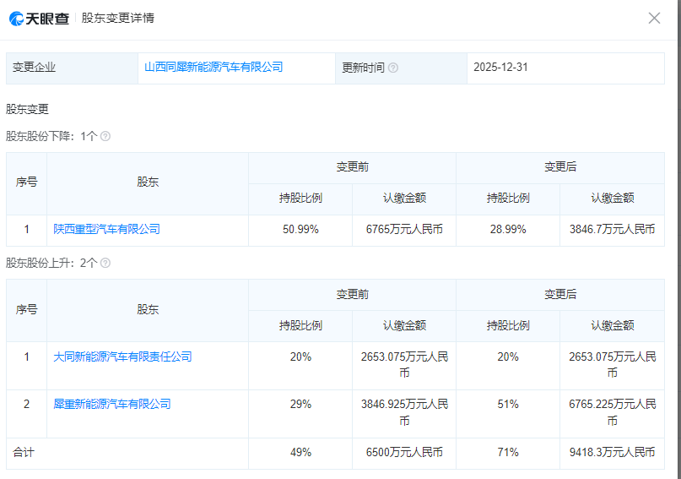Click the 6765万元人民币 amount cell

(x=404, y=229)
